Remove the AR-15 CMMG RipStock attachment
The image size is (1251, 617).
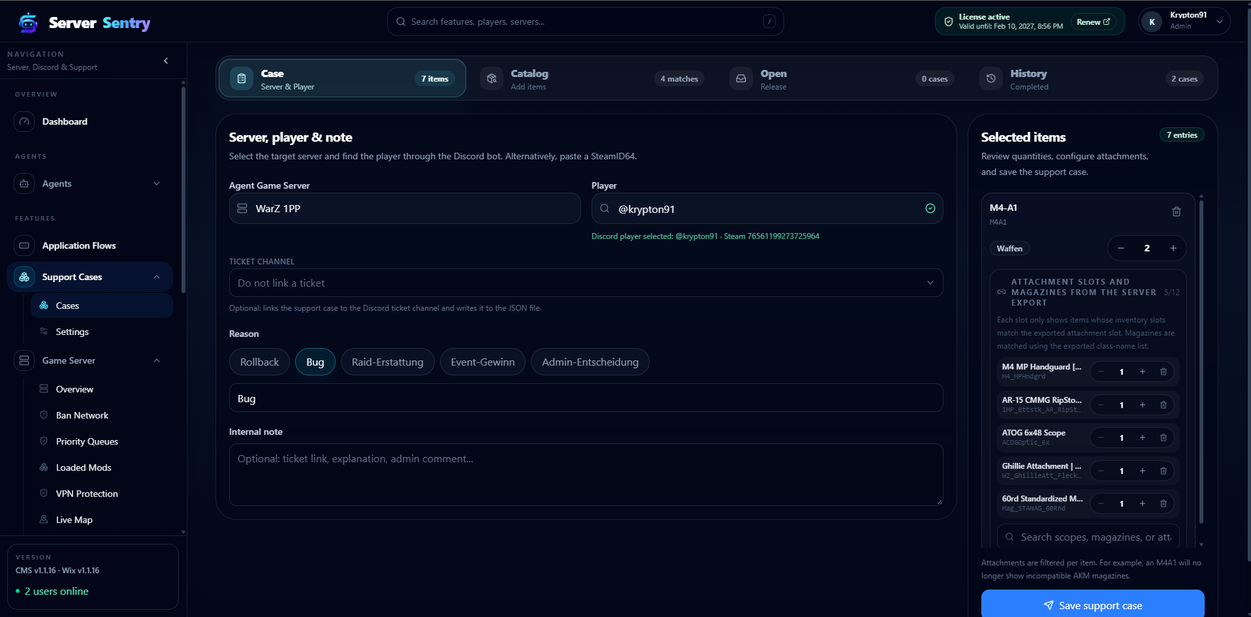[x=1164, y=405]
